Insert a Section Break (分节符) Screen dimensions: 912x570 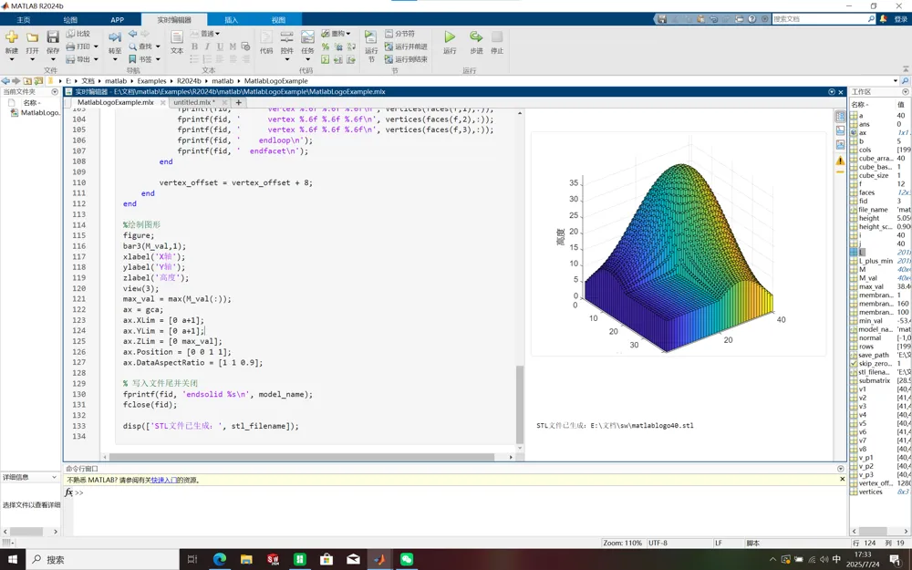pyautogui.click(x=400, y=34)
